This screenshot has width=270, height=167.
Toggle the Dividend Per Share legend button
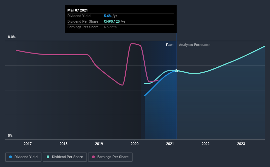click(65, 157)
